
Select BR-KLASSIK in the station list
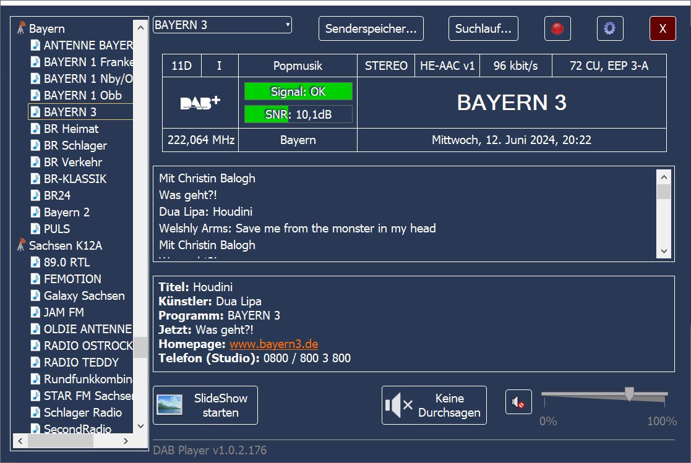[x=75, y=179]
